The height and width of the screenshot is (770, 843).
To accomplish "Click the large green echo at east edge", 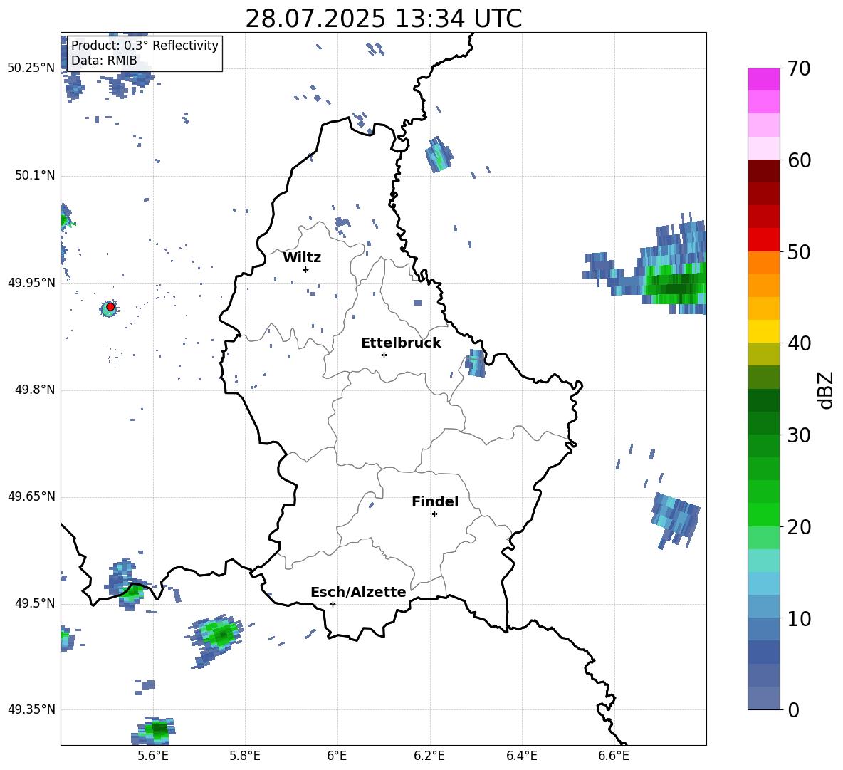I will 675,283.
